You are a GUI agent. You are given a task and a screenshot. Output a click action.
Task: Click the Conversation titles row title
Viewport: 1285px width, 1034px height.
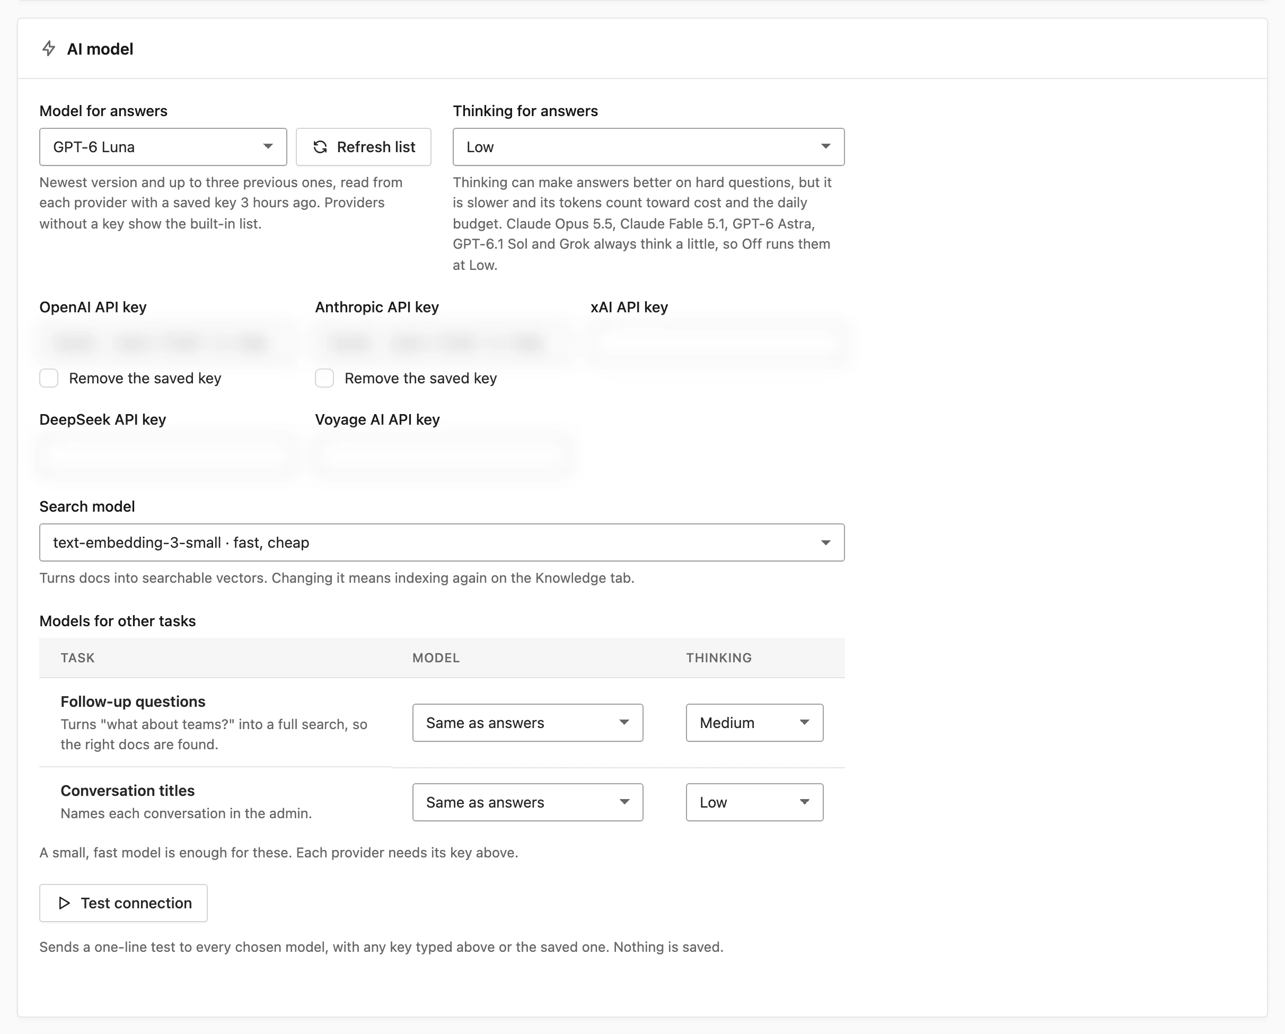[128, 790]
